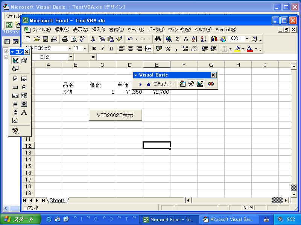Insert AutoSum with sigma icon
301x225 pixels.
[x=177, y=39]
